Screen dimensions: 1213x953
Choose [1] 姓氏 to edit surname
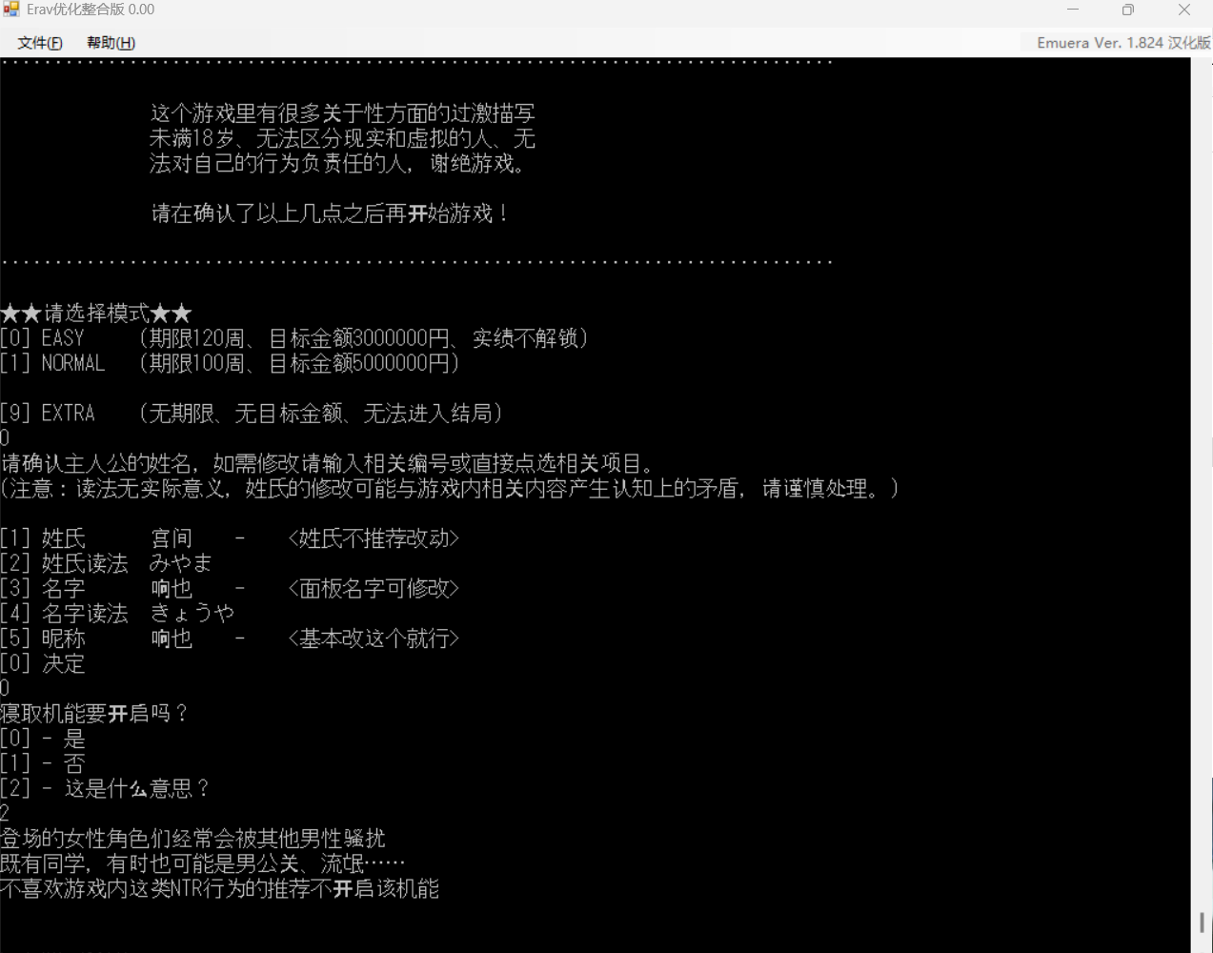pyautogui.click(x=43, y=538)
